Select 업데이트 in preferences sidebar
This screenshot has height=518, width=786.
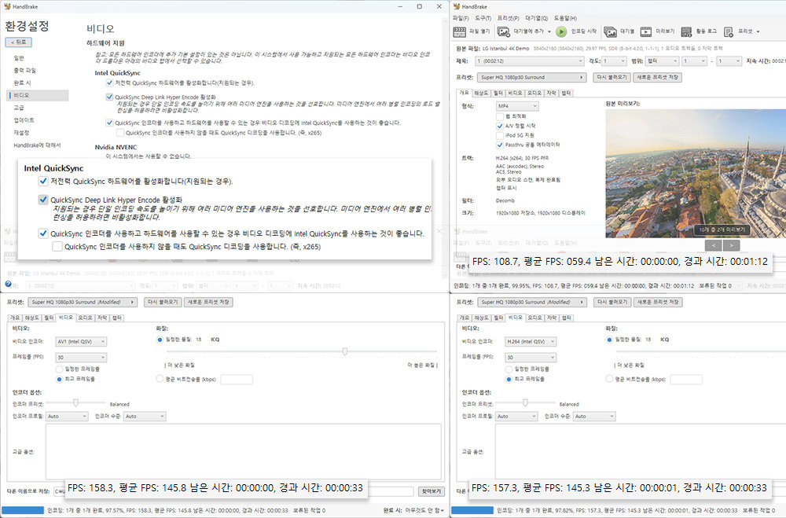(24, 120)
